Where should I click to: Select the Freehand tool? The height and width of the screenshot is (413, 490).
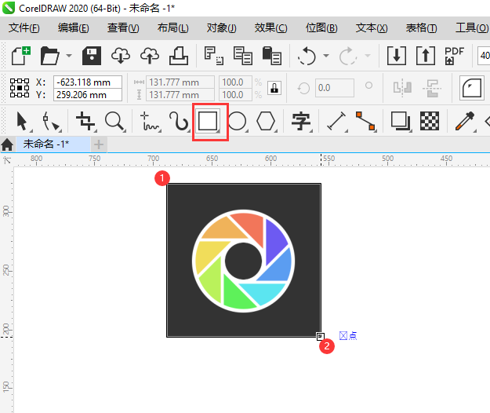coord(150,121)
